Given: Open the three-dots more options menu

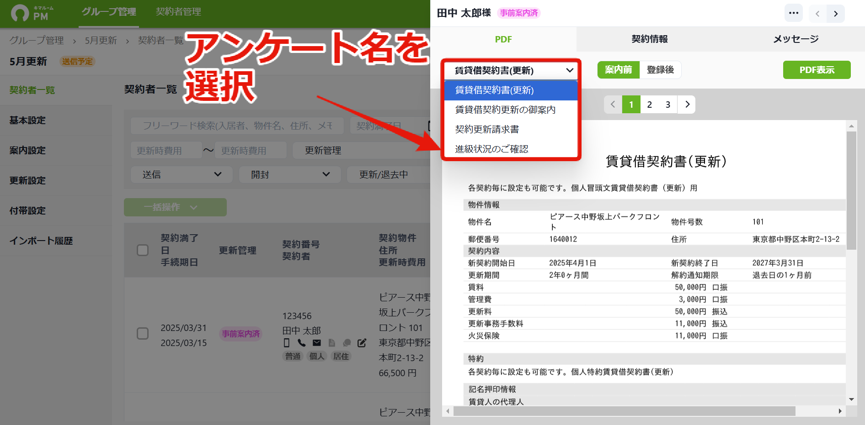Looking at the screenshot, I should point(794,13).
